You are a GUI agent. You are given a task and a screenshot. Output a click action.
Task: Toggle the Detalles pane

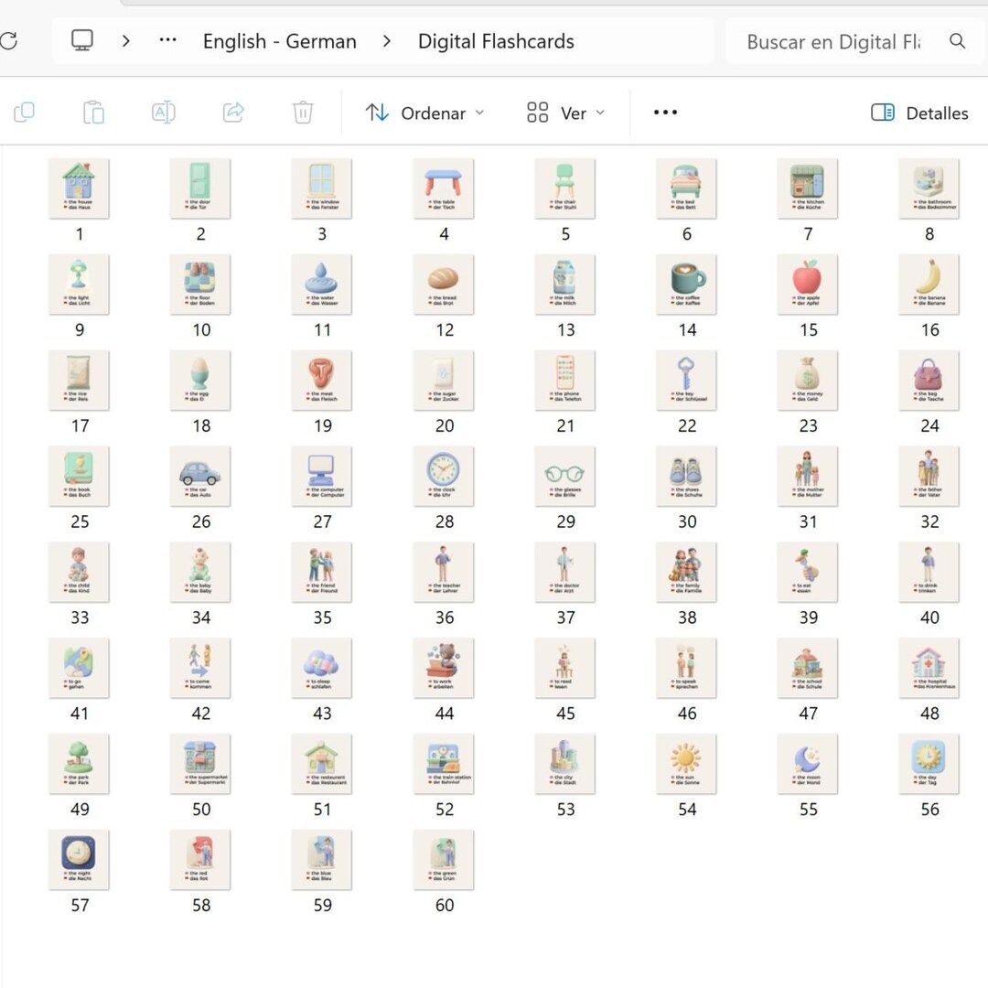[919, 113]
